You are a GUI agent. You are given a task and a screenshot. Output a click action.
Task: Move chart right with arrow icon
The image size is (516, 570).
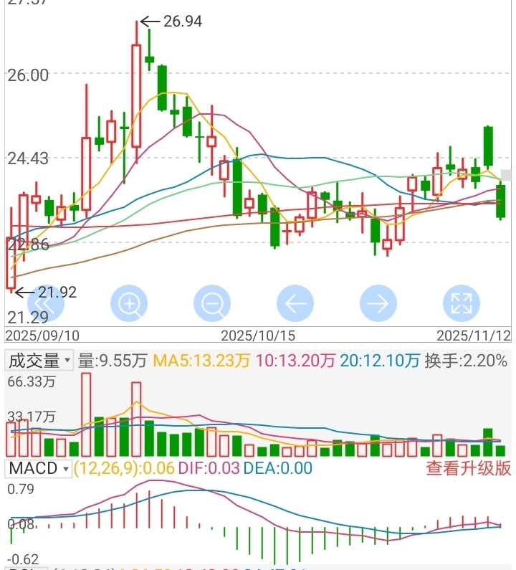tap(378, 303)
